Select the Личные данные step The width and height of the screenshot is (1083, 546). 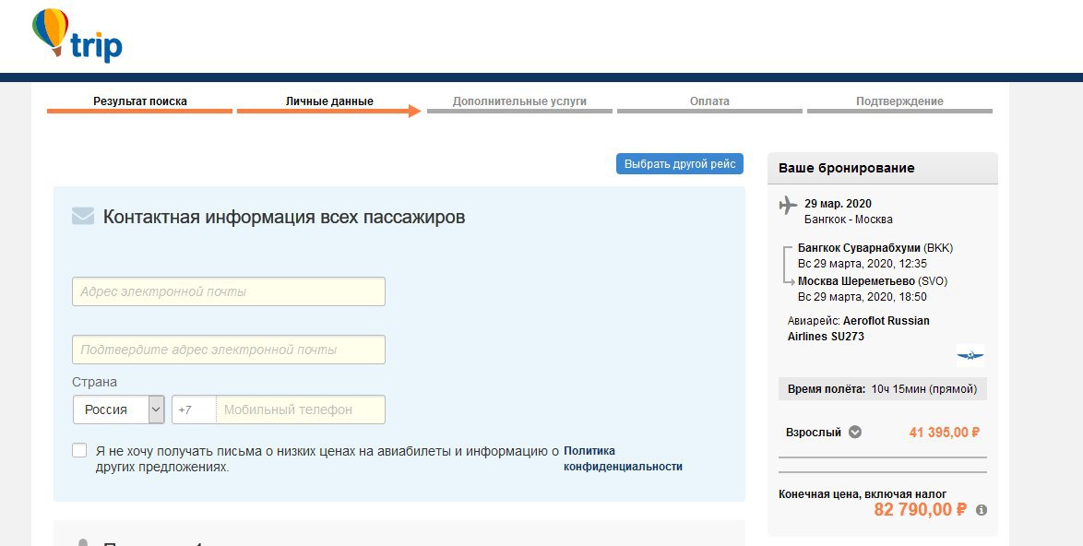coord(329,103)
